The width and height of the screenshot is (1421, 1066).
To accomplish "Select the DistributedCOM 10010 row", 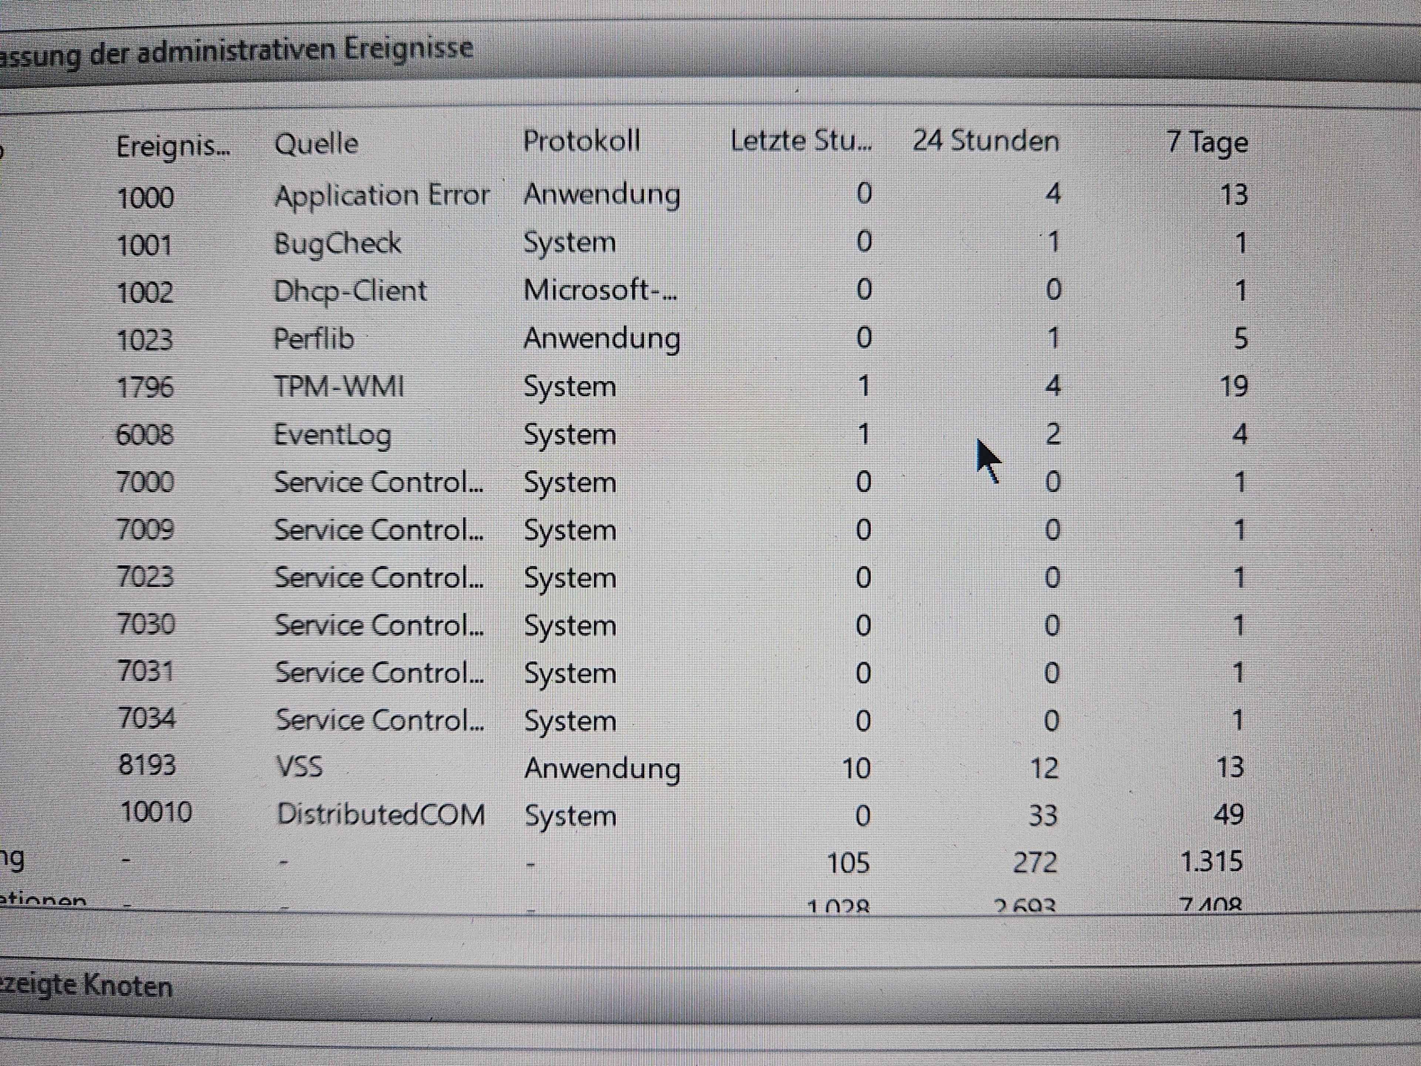I will pos(380,815).
